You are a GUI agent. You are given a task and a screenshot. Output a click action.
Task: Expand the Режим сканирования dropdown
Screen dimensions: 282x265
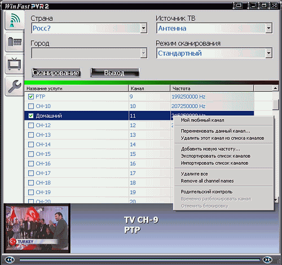(268, 53)
